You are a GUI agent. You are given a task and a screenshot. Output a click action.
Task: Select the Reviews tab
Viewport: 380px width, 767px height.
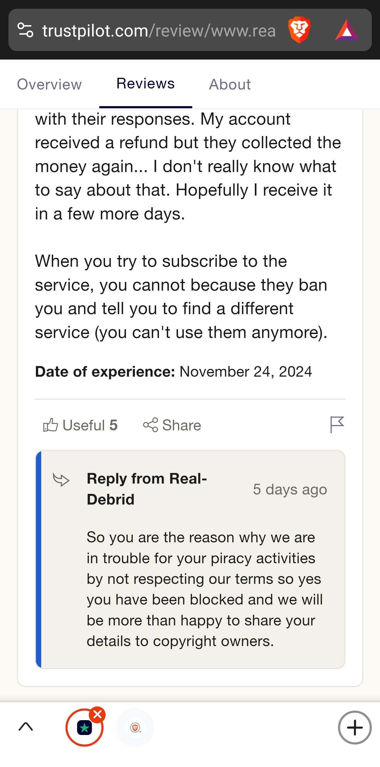pyautogui.click(x=145, y=84)
